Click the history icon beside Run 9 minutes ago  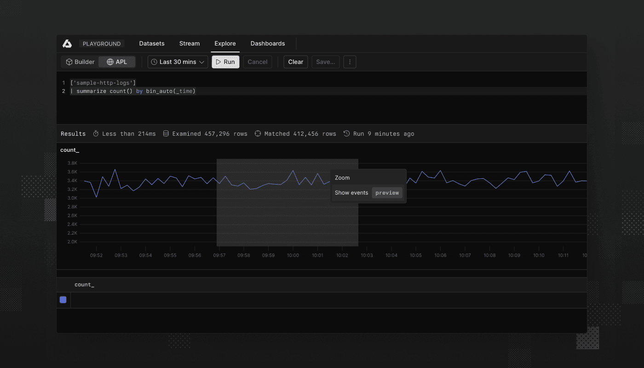345,133
